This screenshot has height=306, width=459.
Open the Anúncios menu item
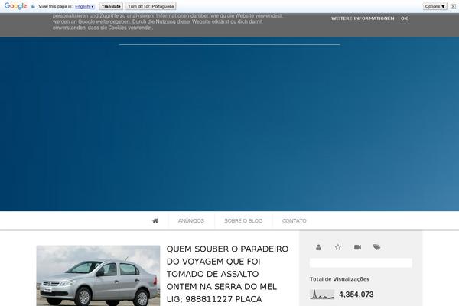tap(190, 221)
